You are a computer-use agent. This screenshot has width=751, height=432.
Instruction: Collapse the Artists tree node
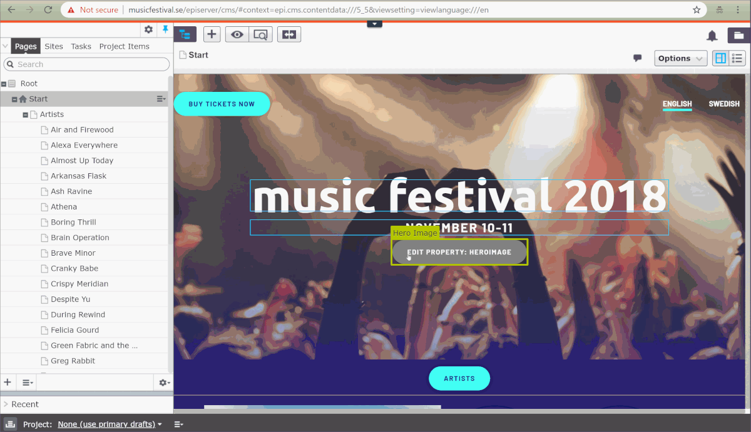click(26, 115)
